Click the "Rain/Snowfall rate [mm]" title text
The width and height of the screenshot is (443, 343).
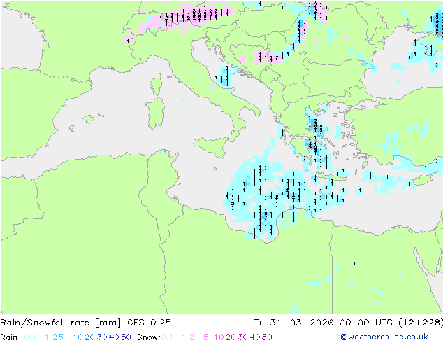61,323
